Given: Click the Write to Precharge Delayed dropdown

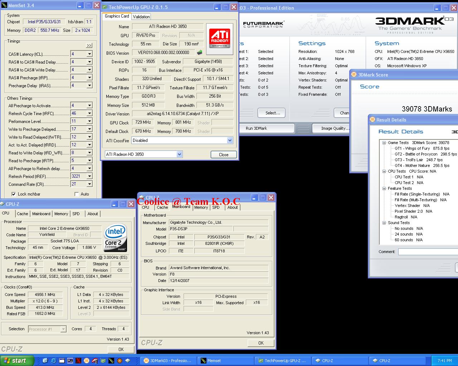Looking at the screenshot, I should (x=89, y=129).
